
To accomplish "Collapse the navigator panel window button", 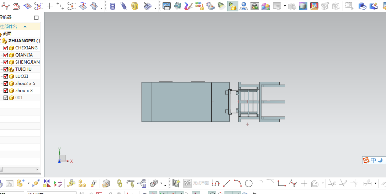I will (36, 17).
